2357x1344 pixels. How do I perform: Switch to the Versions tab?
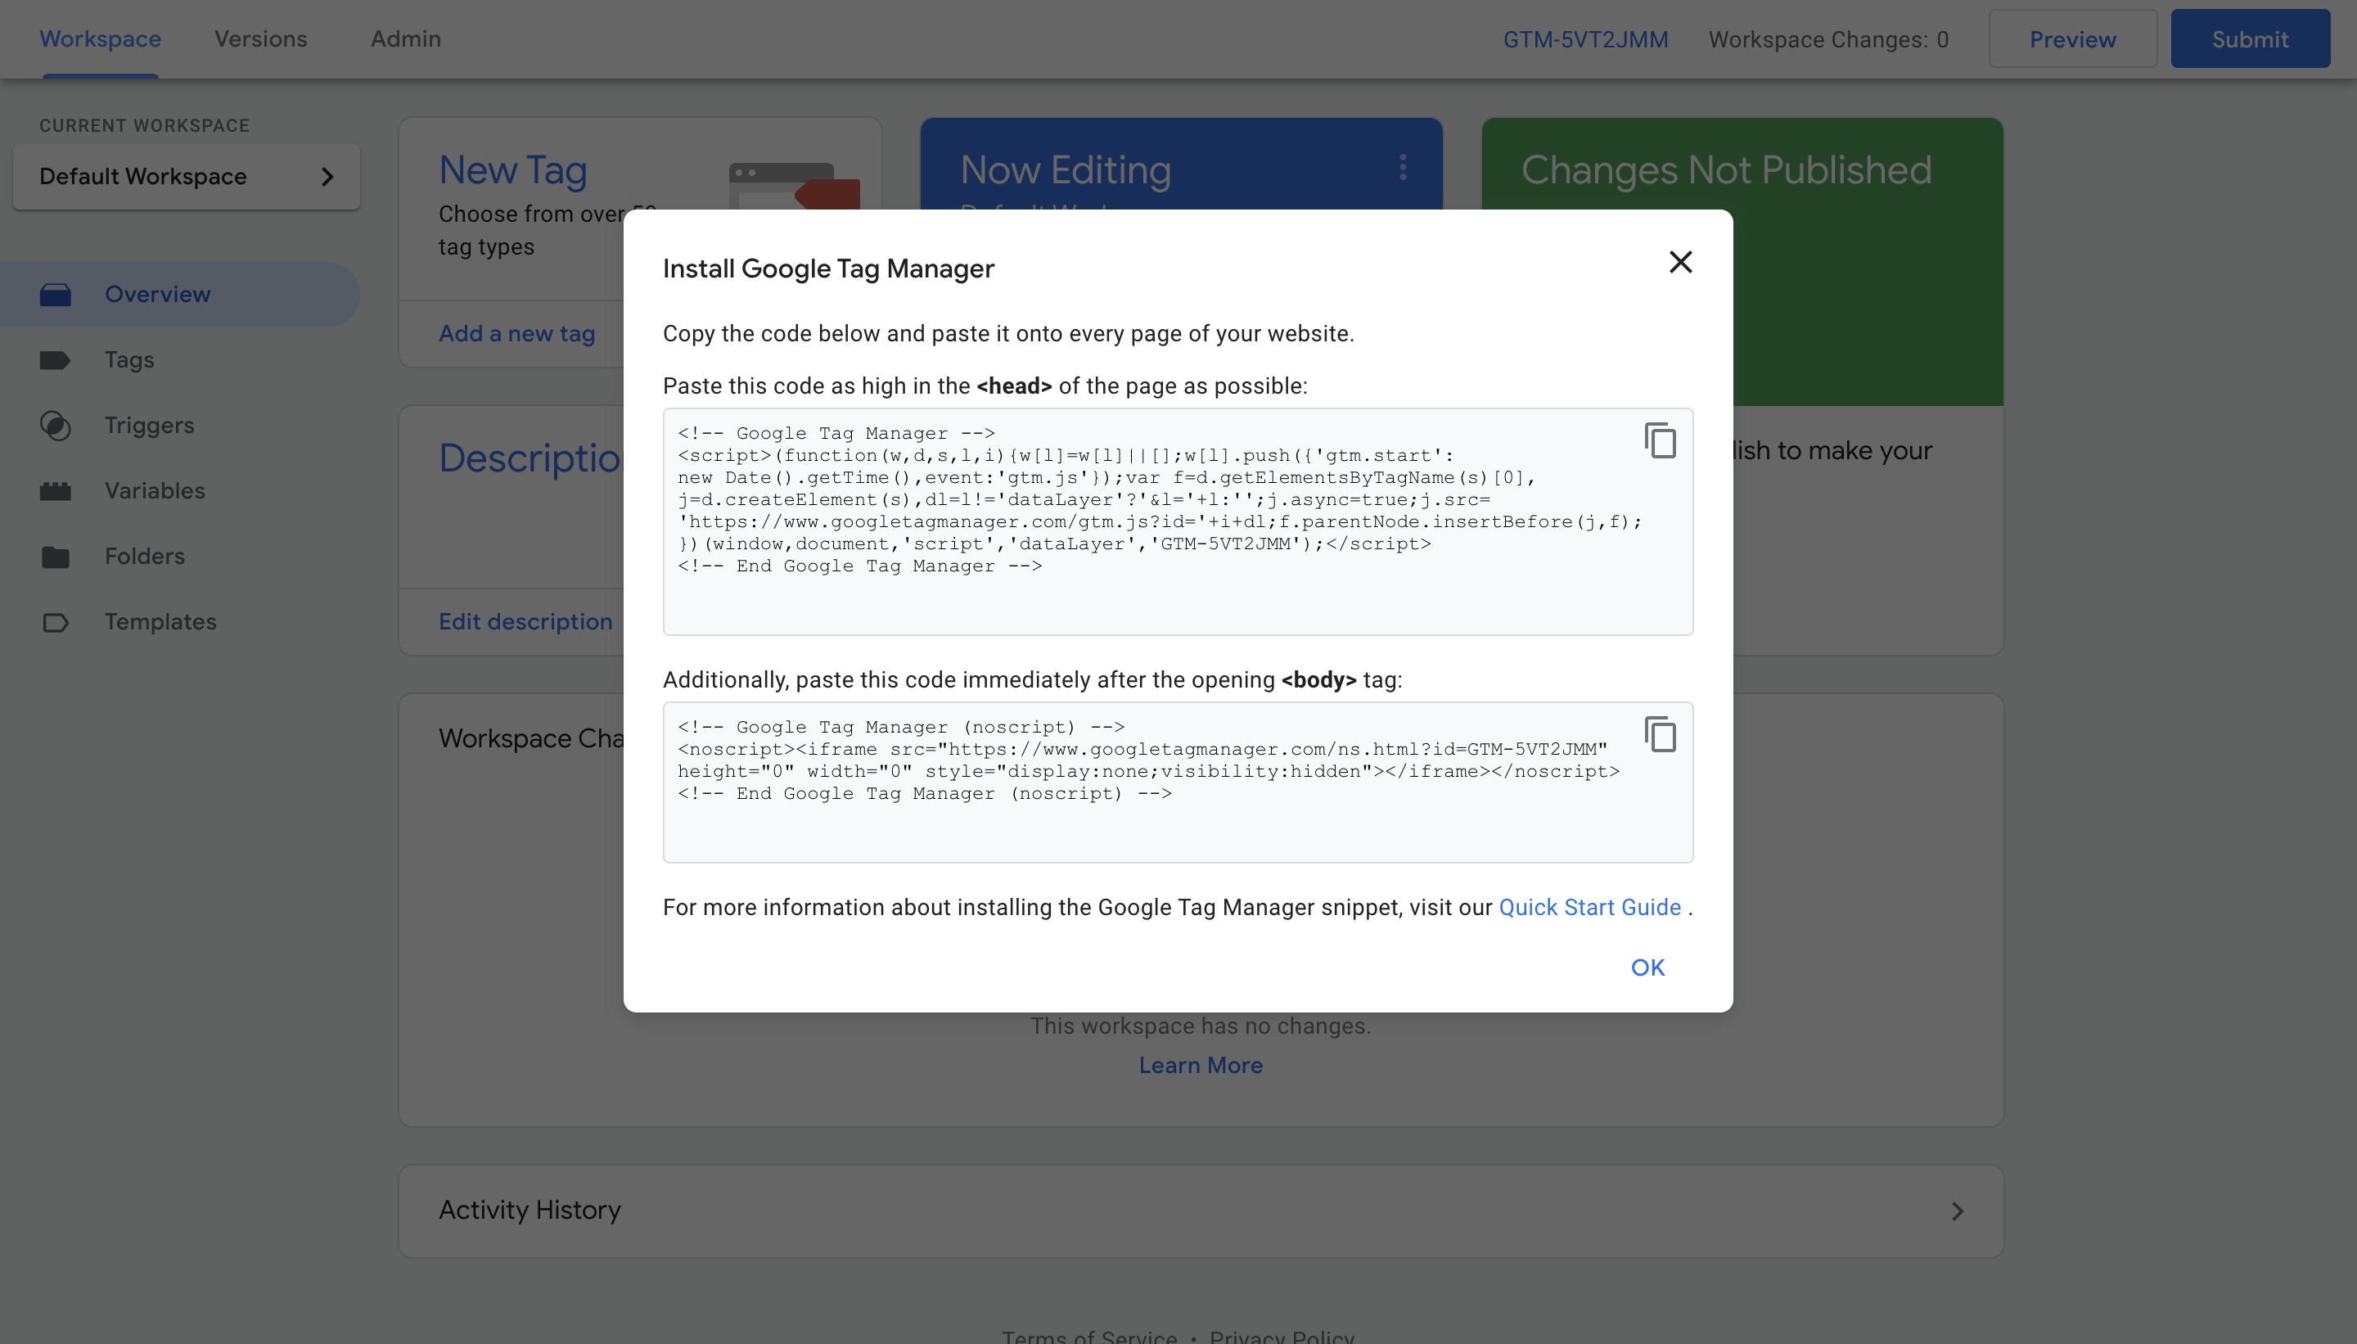click(261, 38)
